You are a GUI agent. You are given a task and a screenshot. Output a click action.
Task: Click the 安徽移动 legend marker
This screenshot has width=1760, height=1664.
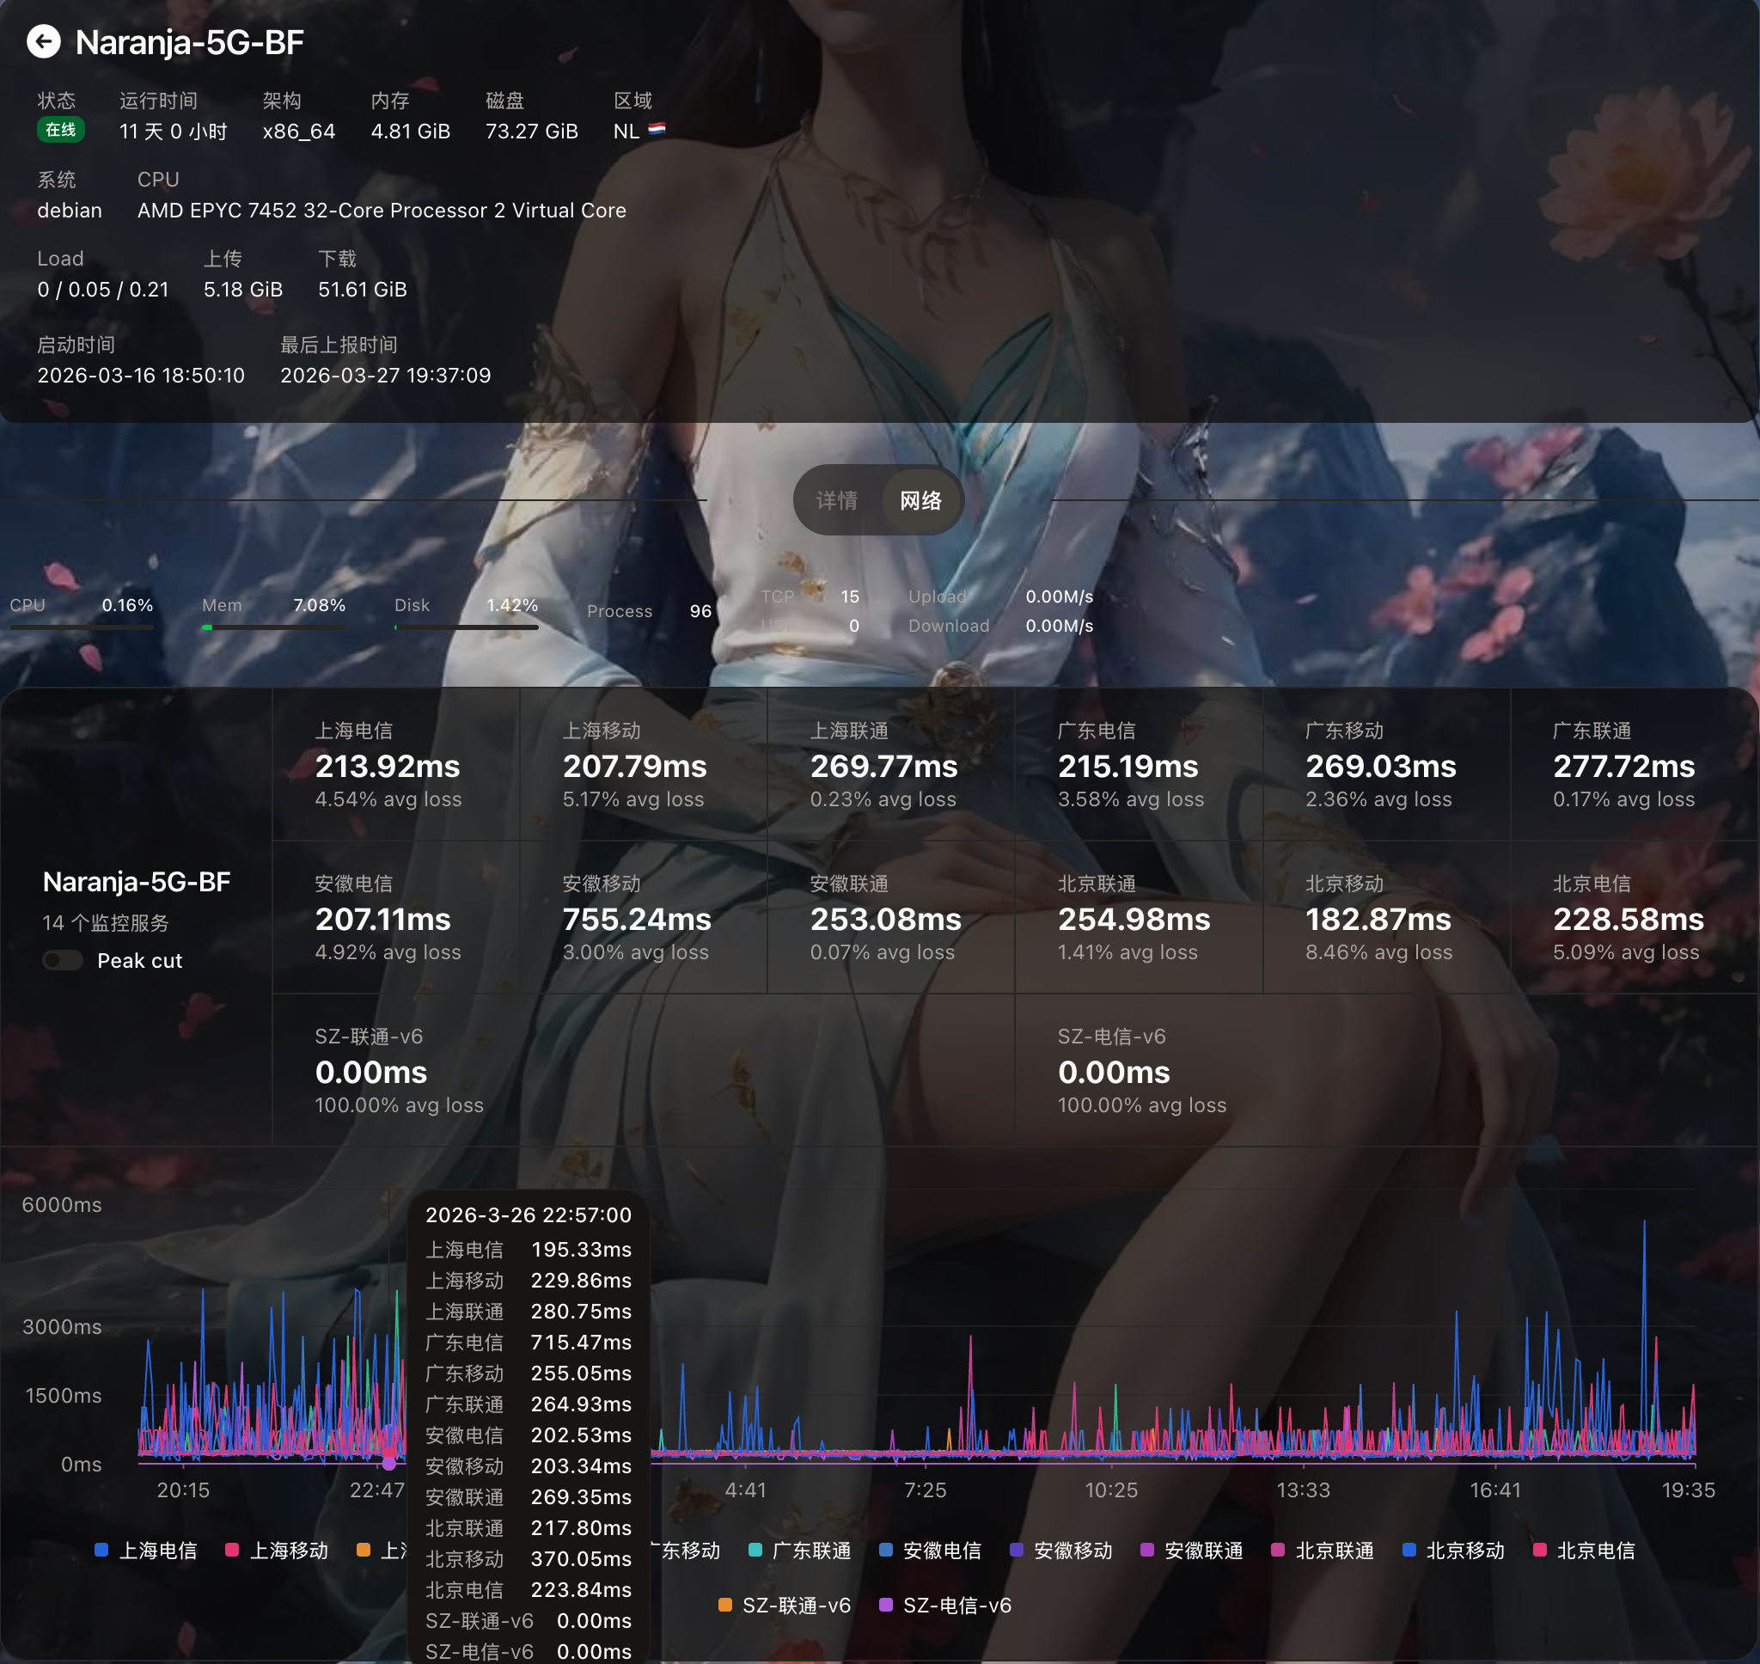click(1017, 1550)
